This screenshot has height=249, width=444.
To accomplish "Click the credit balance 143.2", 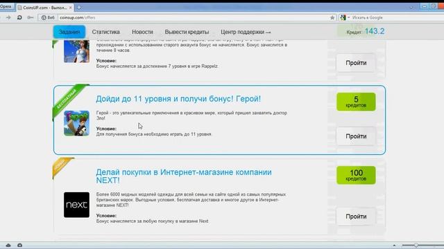I will pyautogui.click(x=375, y=31).
